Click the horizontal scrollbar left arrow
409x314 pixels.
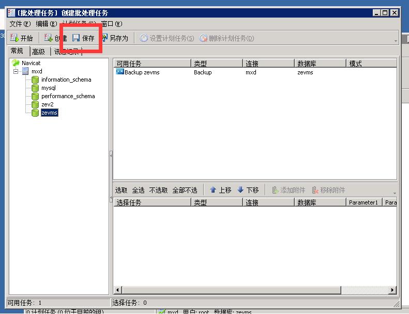(118, 290)
